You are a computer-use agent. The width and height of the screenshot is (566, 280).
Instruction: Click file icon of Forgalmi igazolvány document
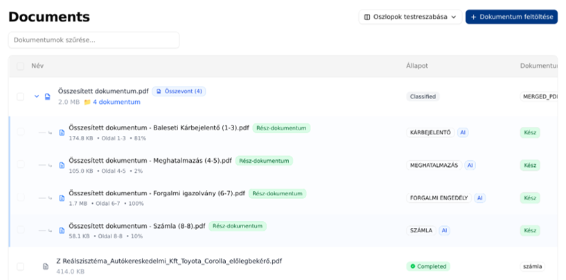click(x=62, y=198)
